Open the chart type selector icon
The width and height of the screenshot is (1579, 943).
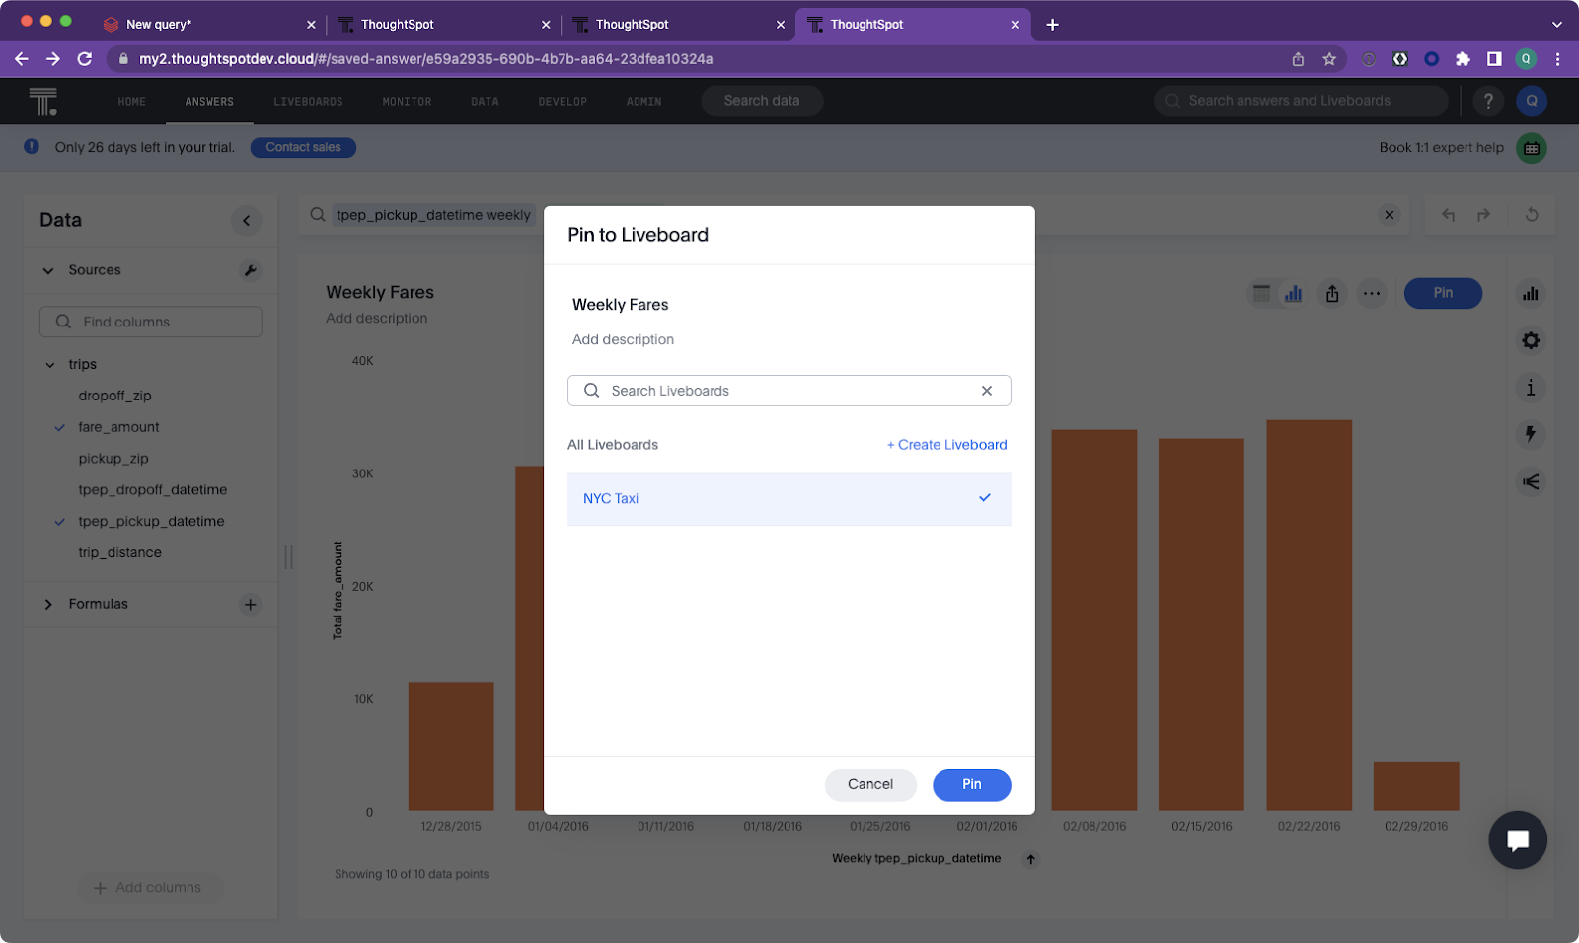pyautogui.click(x=1530, y=294)
